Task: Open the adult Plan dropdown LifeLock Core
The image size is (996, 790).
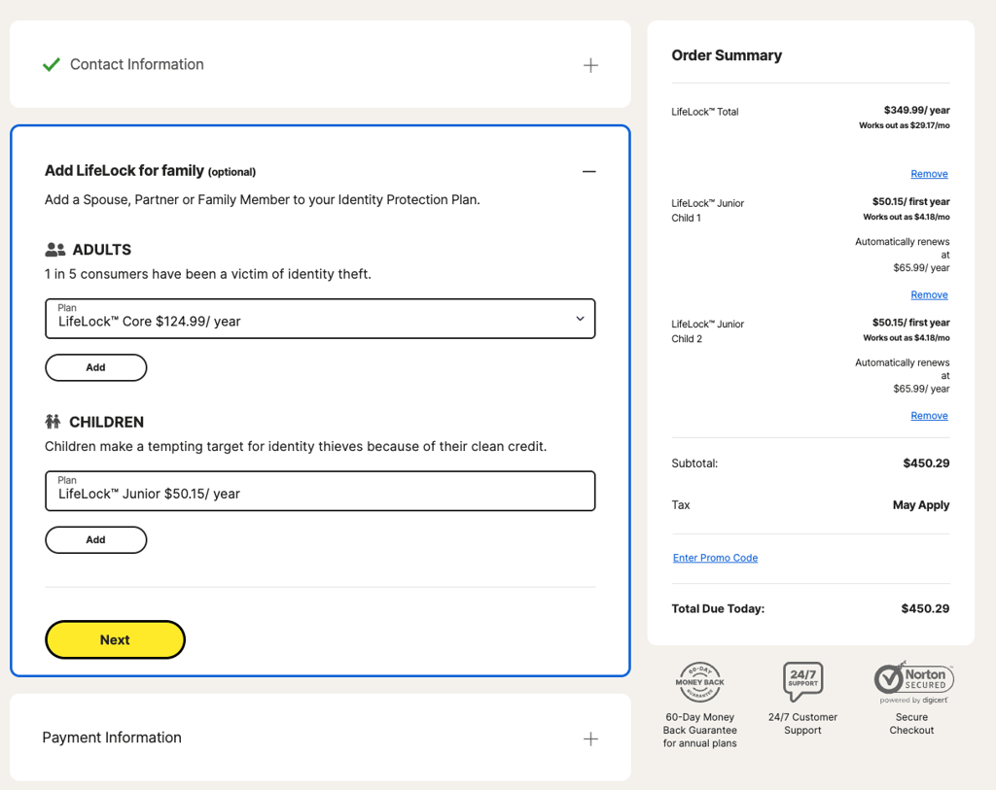Action: (320, 319)
